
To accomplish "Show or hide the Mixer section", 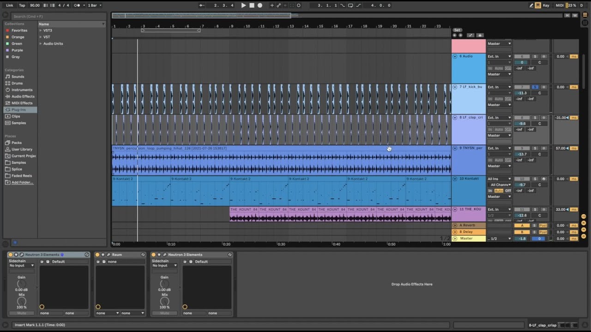I will [x=584, y=229].
